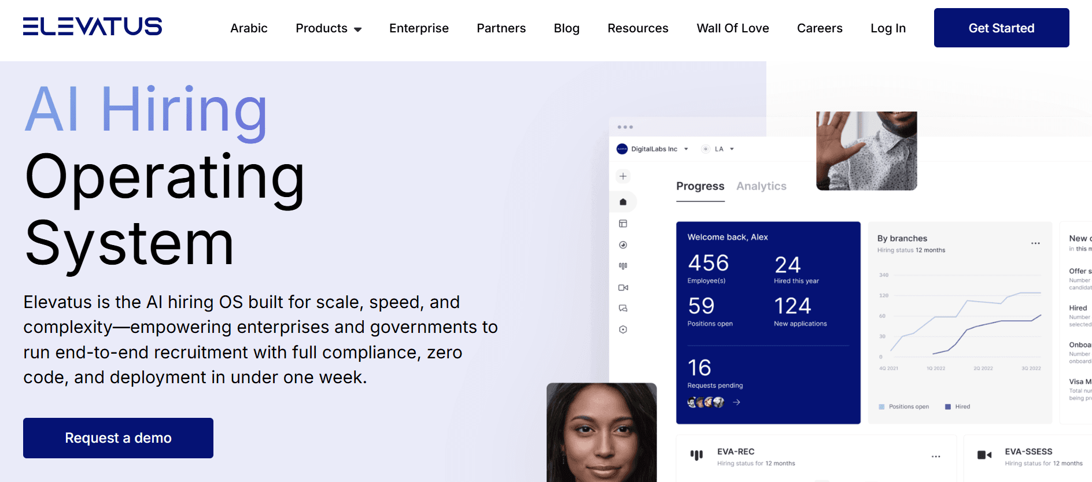Open the EVA-REC card options menu
Screen dimensions: 1092x482
coord(936,457)
